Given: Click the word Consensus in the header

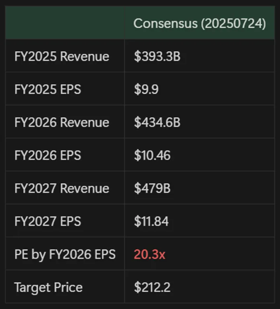Looking at the screenshot, I should (x=165, y=23).
